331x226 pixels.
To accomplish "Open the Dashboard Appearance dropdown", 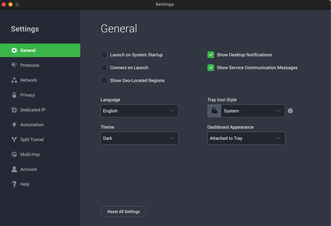I will pyautogui.click(x=246, y=138).
